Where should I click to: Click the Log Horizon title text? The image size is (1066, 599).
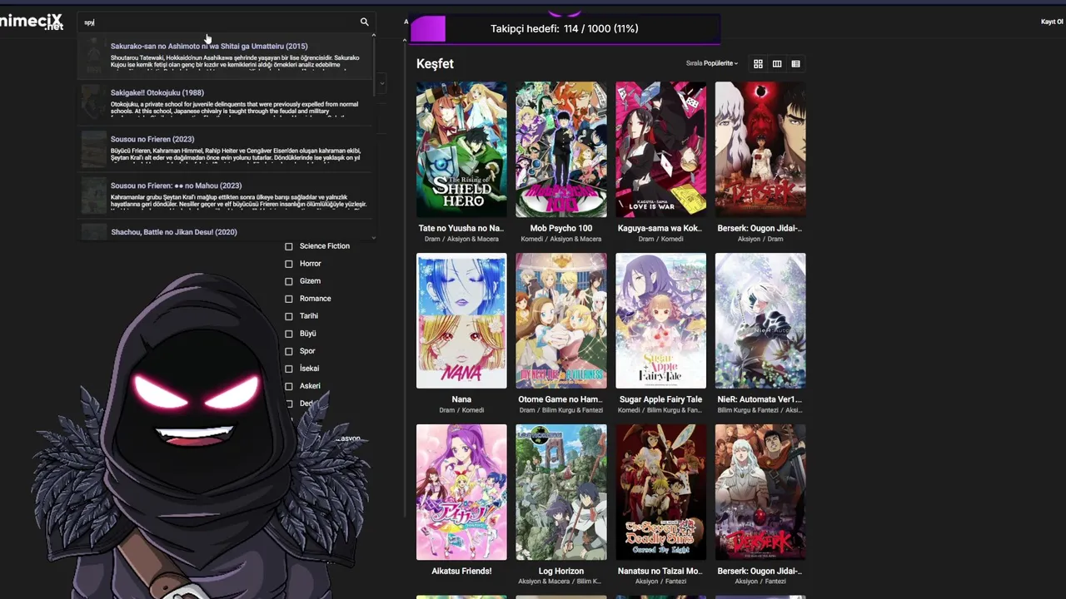coord(561,571)
